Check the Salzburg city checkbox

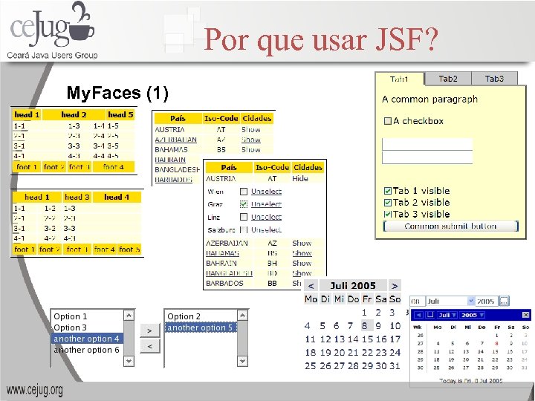coord(243,229)
